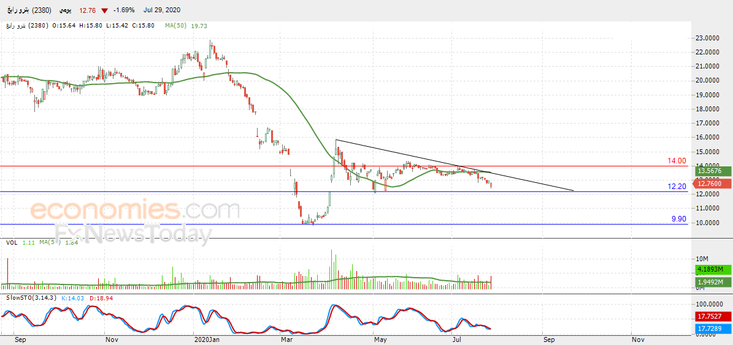Click the 21.0000 price axis label
The height and width of the screenshot is (345, 733).
tap(708, 66)
